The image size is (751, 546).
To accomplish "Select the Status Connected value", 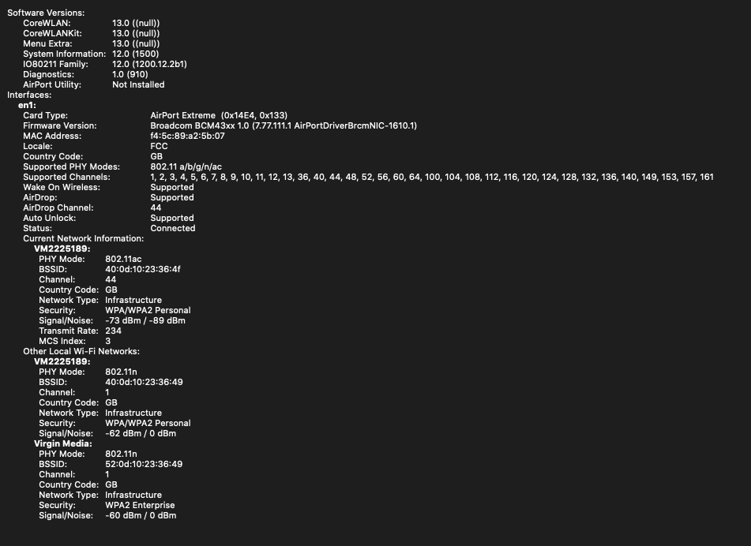I will 173,228.
